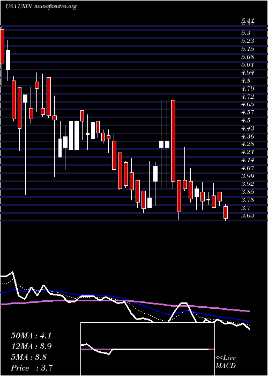The image size is (268, 376).
Task: Click the 5.23 price axis label
Action: [x=248, y=41]
